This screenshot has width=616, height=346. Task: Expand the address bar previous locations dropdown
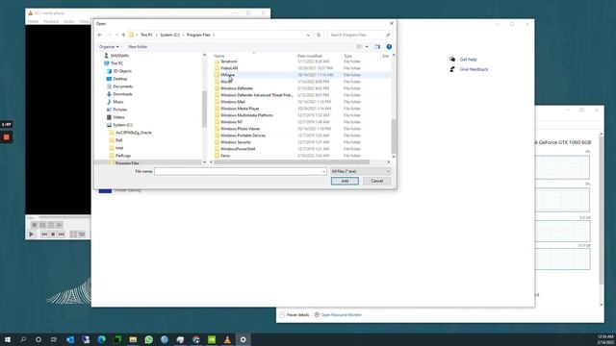coord(308,35)
